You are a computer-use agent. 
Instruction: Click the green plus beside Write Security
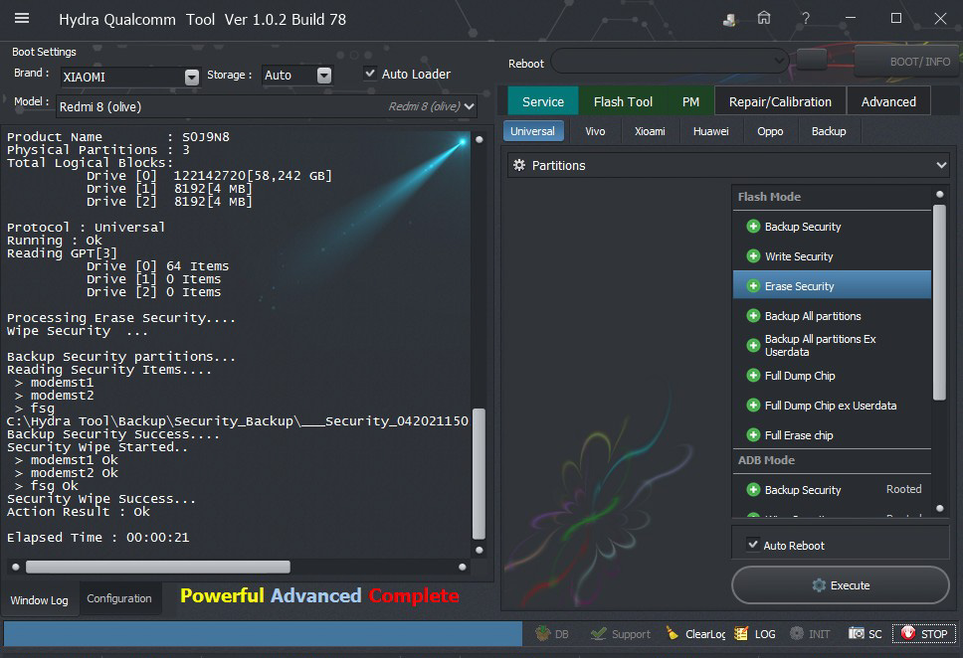point(753,256)
